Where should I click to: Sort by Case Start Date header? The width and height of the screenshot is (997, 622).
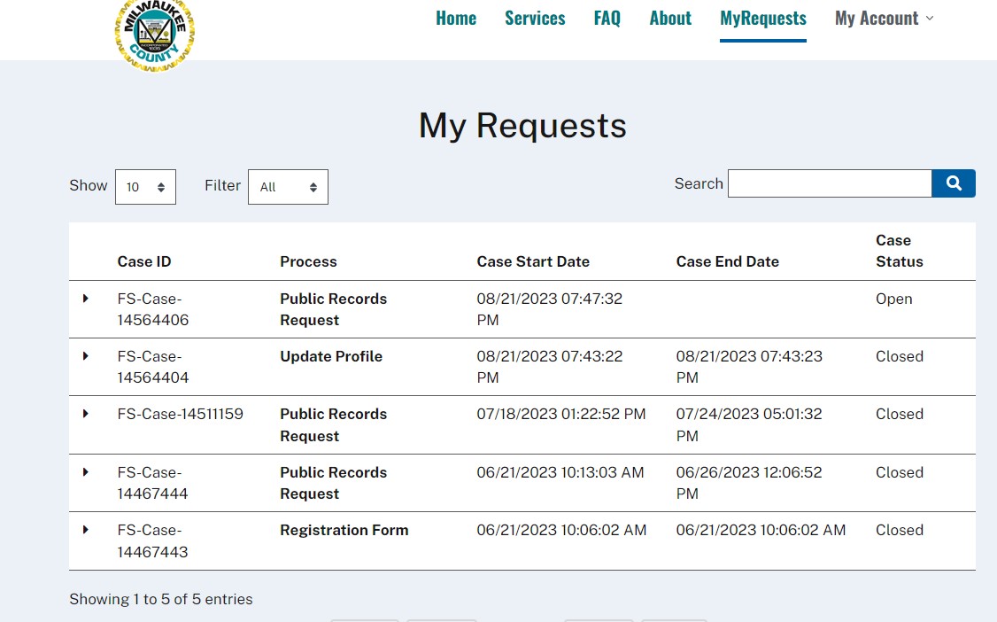click(533, 261)
